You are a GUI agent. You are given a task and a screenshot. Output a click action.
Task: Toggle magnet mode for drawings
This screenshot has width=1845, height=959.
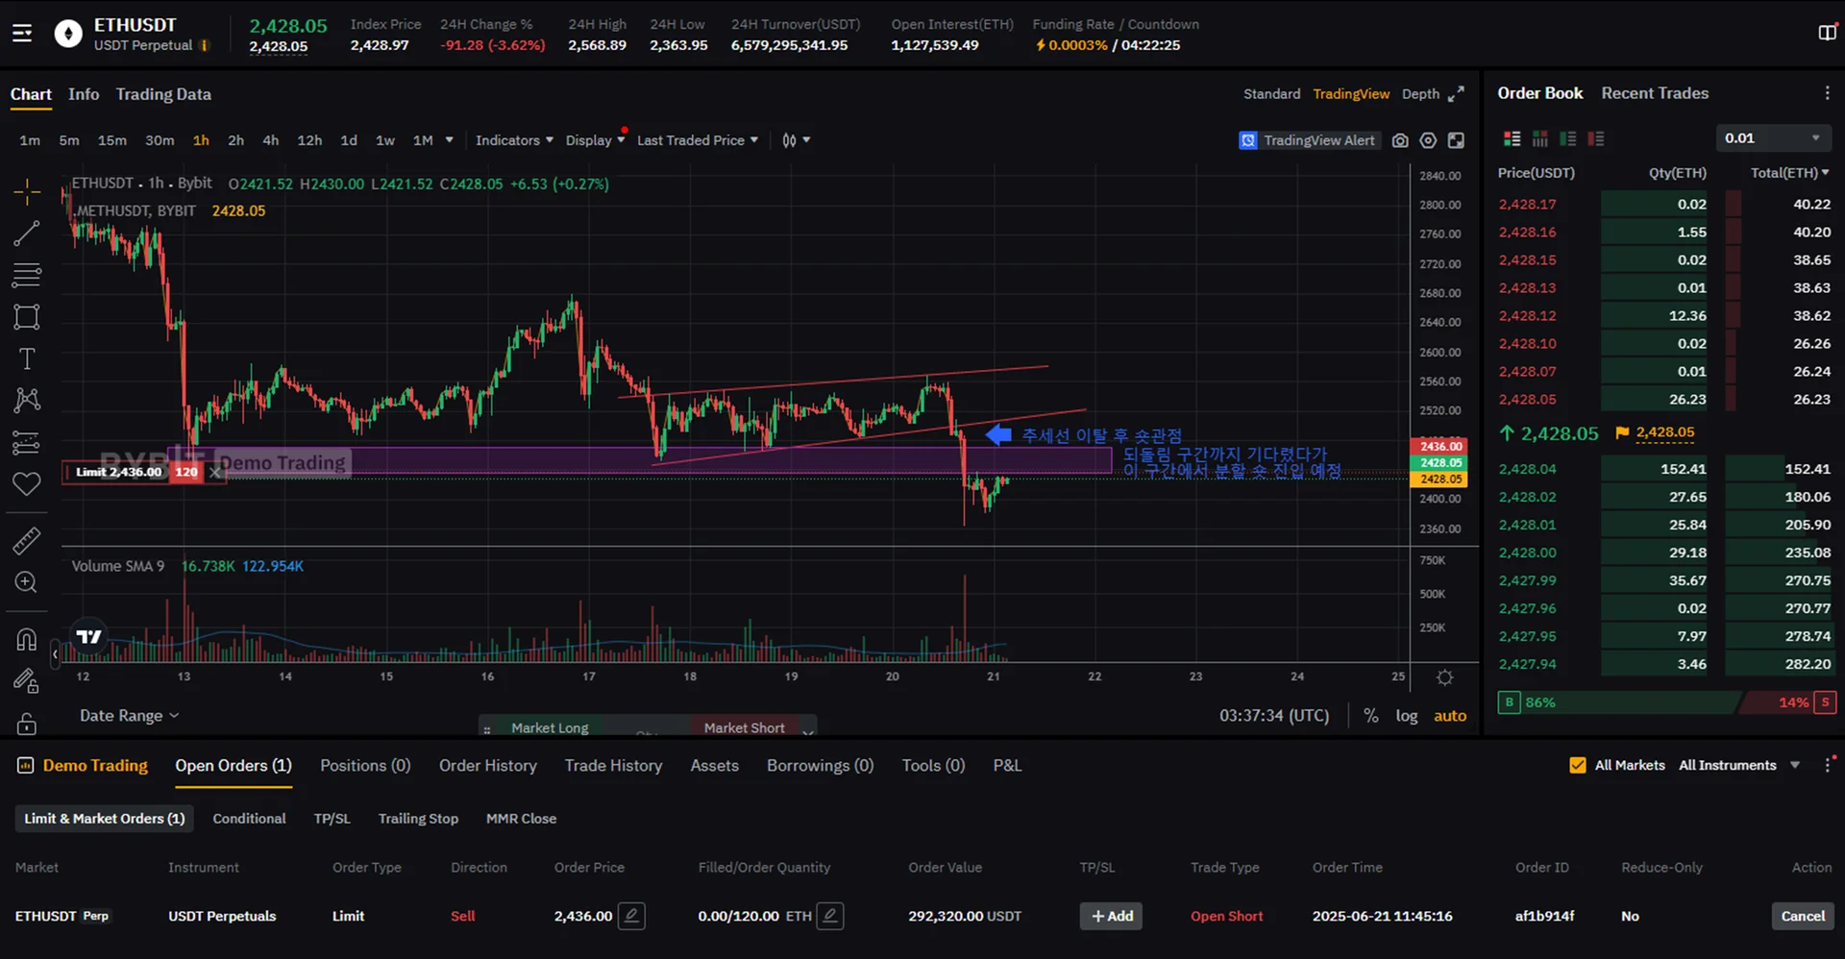point(27,639)
